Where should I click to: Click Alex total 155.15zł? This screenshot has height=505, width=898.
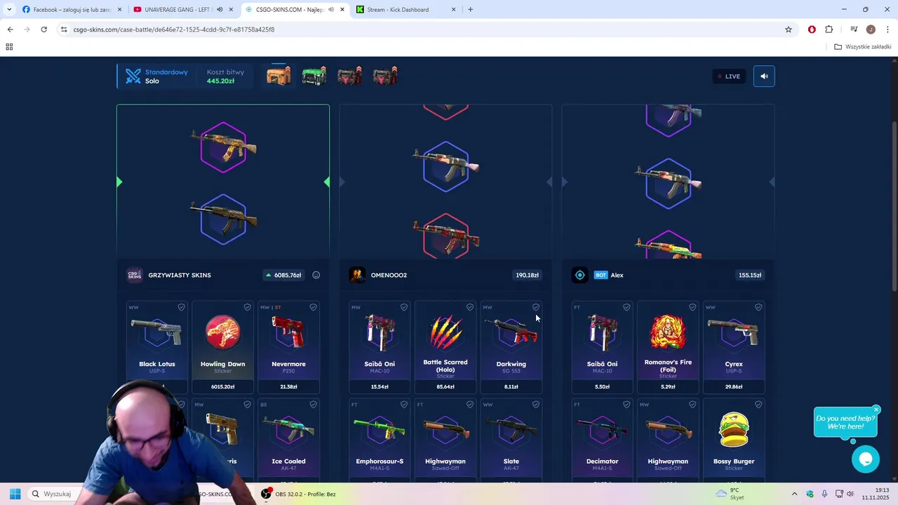[x=749, y=275]
